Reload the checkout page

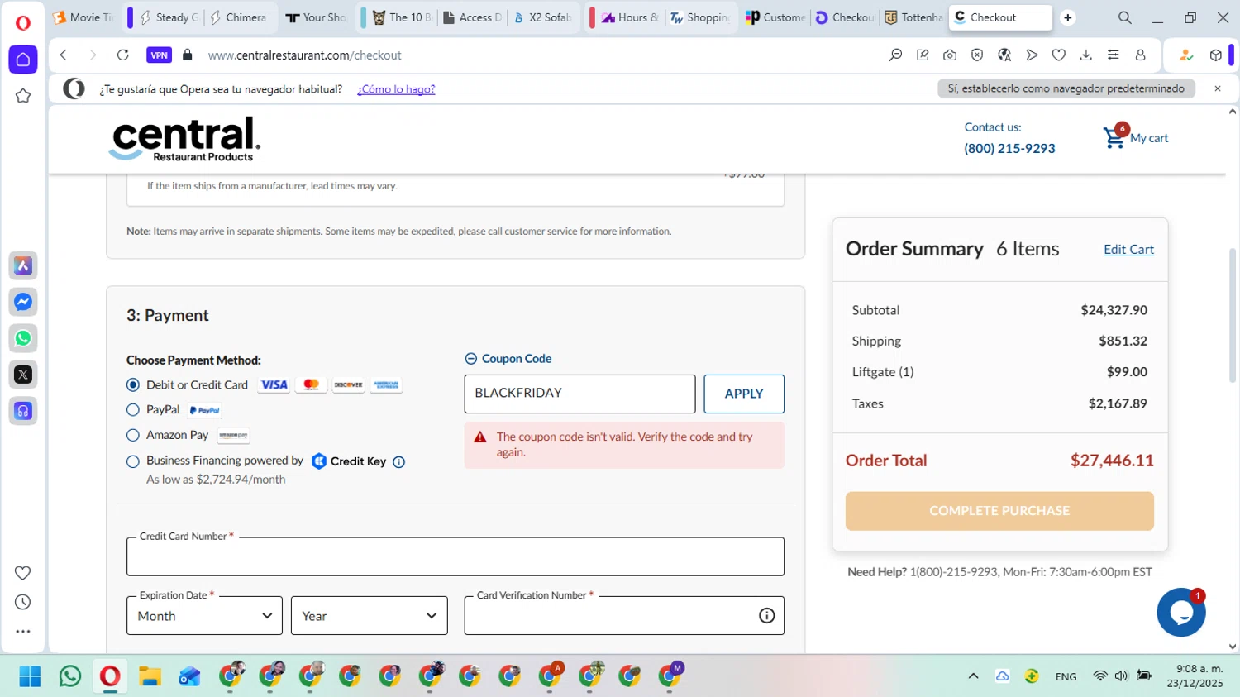click(123, 55)
